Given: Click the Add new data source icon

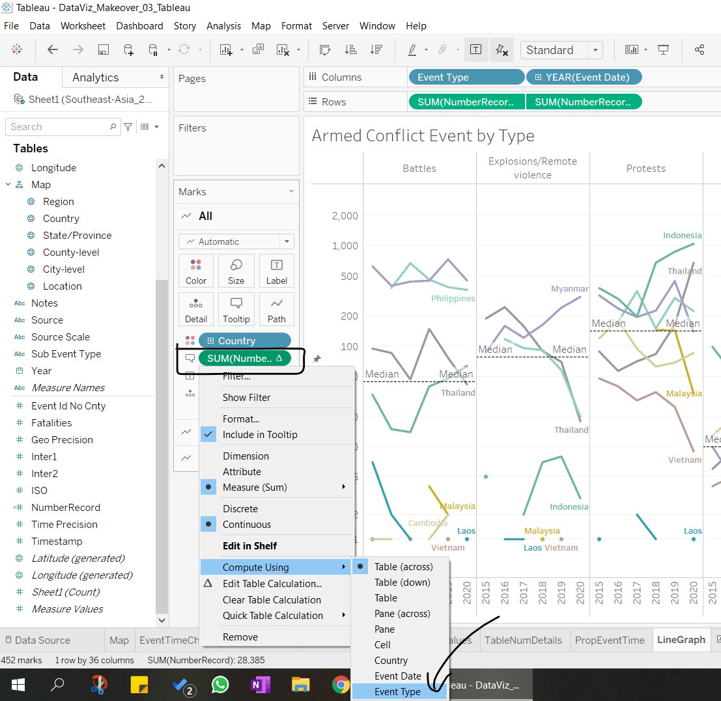Looking at the screenshot, I should tap(128, 50).
